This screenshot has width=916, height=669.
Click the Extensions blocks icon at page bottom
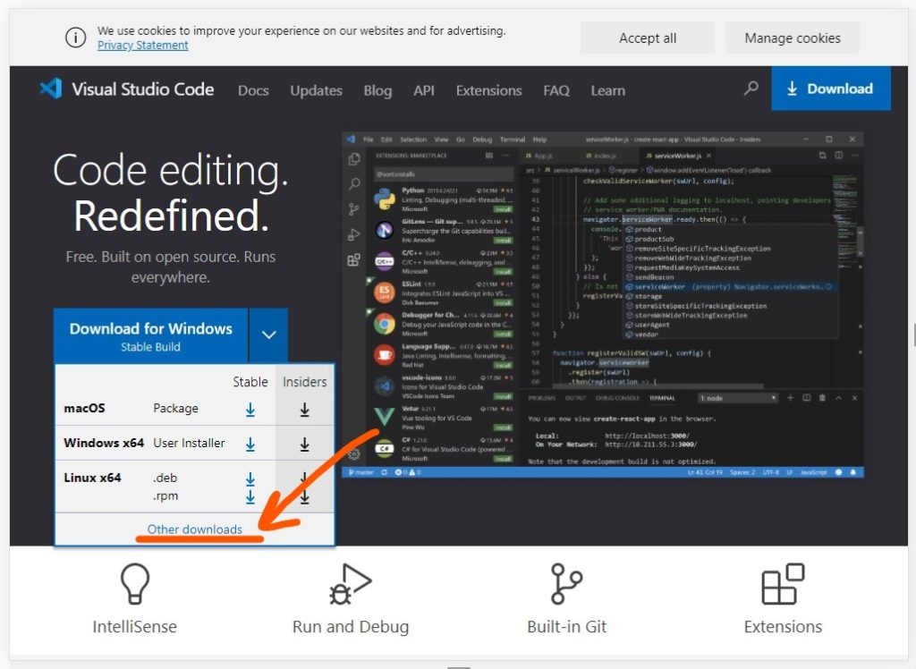click(x=782, y=583)
